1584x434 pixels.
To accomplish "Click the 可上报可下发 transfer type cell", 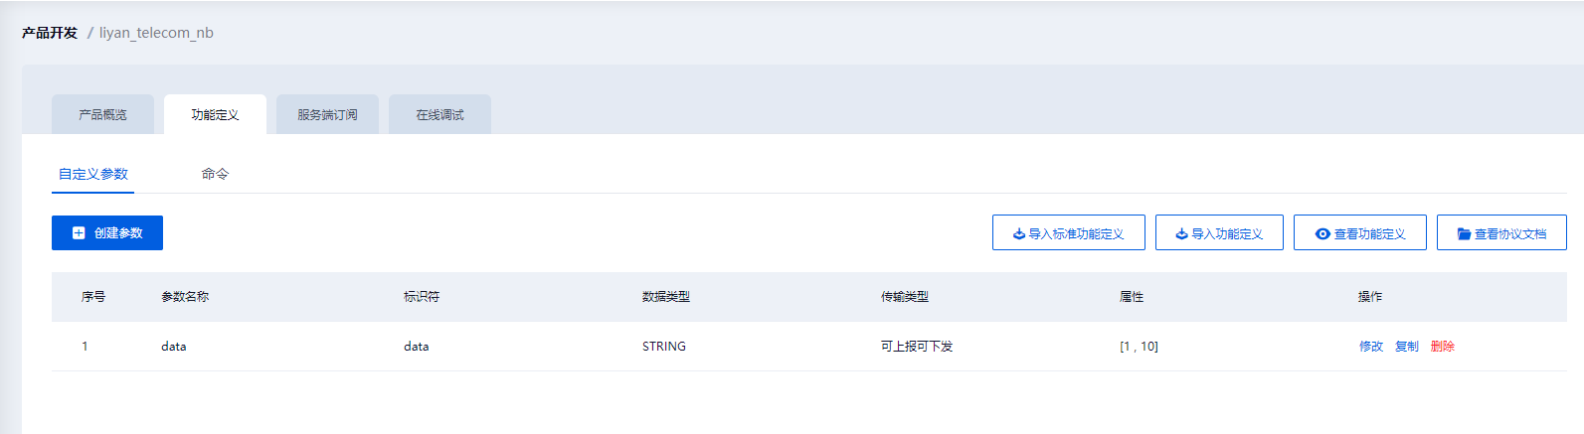I will [917, 347].
